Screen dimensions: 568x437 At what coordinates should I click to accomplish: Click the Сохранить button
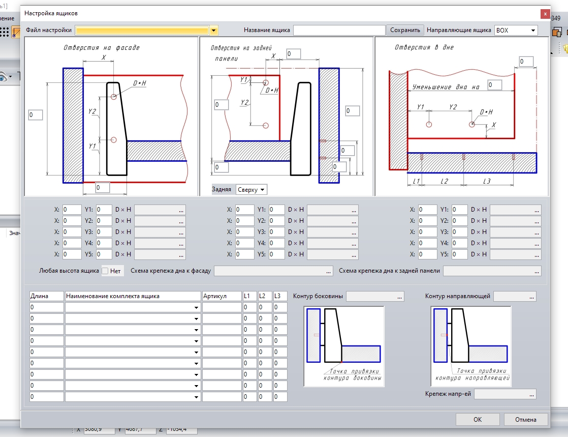pos(405,30)
